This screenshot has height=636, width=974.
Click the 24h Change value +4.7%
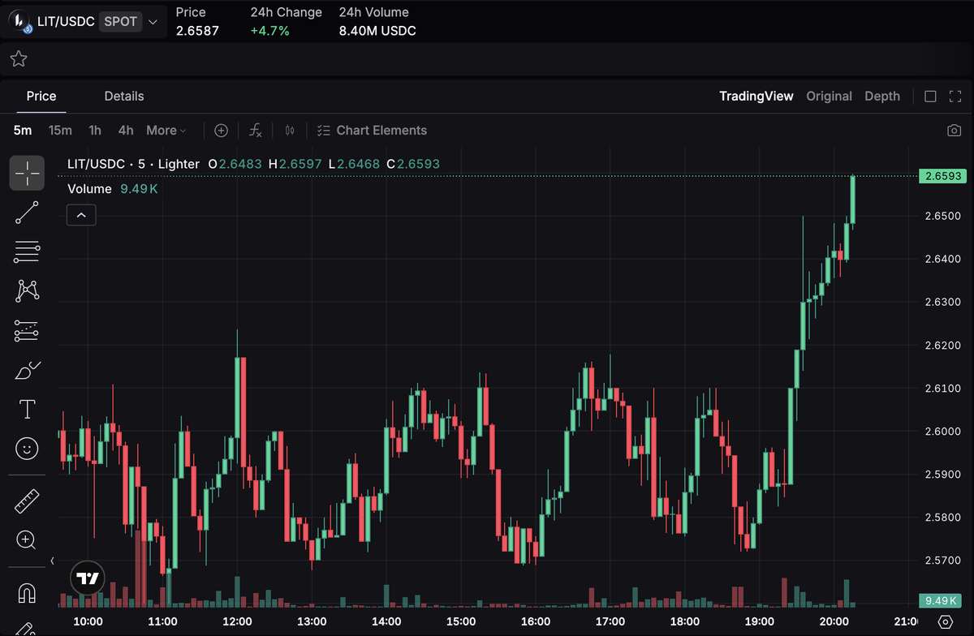click(x=270, y=31)
